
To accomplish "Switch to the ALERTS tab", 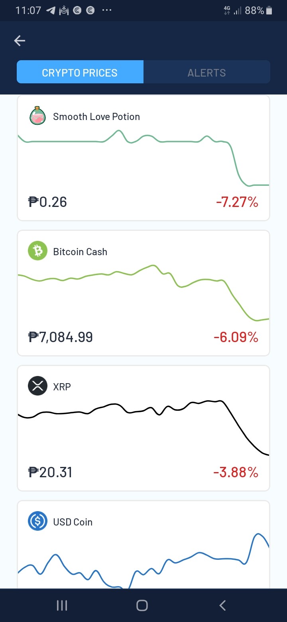I will pyautogui.click(x=207, y=73).
